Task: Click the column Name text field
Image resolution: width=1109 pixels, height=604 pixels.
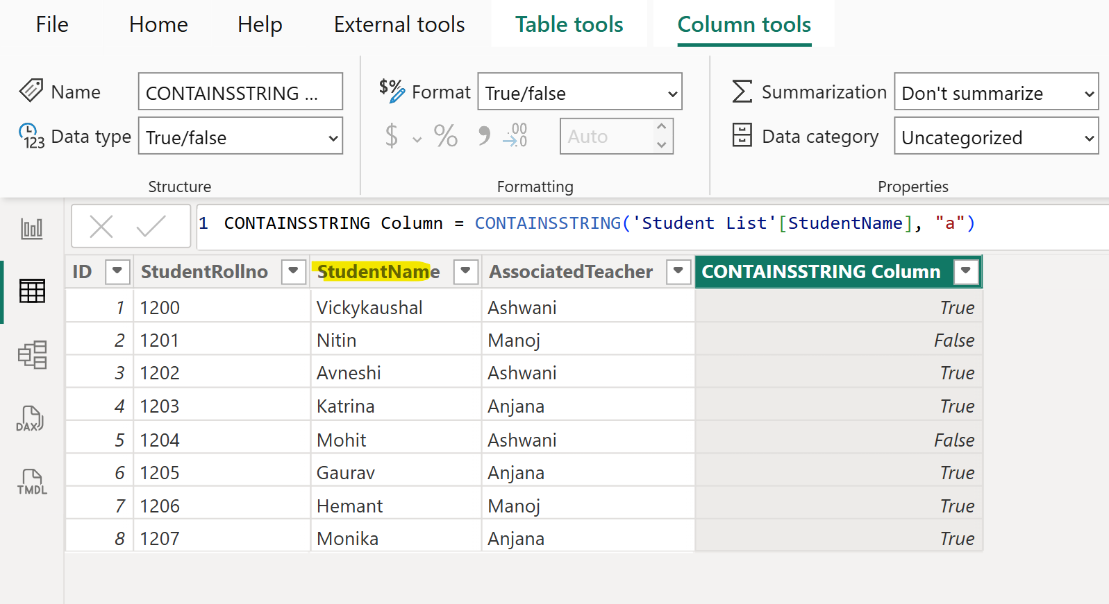Action: point(240,92)
